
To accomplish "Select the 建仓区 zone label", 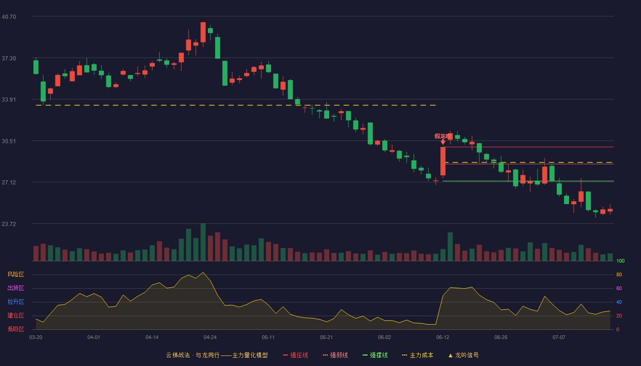I will point(16,316).
